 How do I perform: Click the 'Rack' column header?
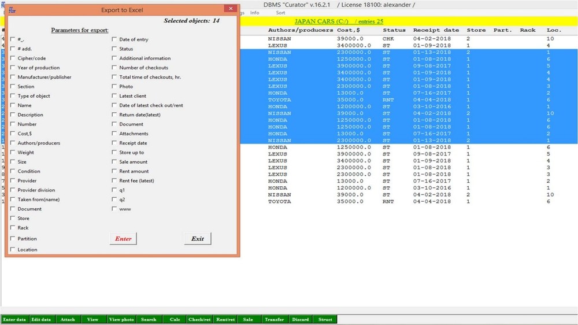tap(528, 30)
